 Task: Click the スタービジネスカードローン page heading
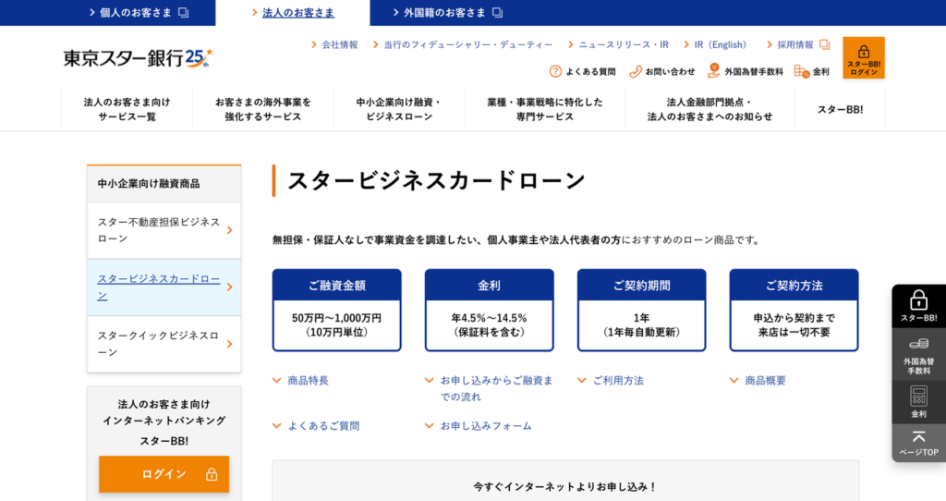coord(436,180)
